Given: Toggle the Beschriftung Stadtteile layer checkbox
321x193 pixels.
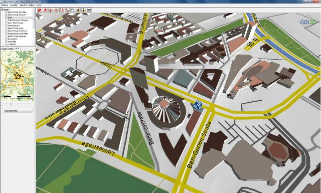Looking at the screenshot, I should tap(6, 12).
